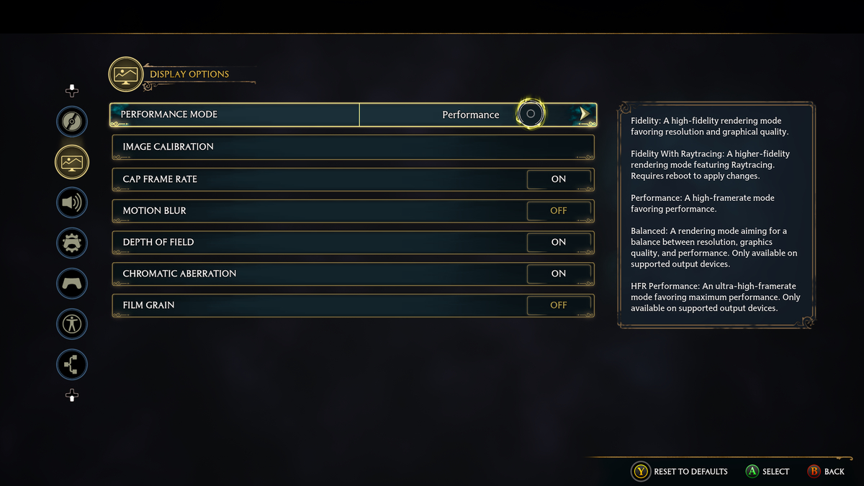The height and width of the screenshot is (486, 864).
Task: Click the glowing circle indicator on Performance Mode
Action: coord(531,113)
